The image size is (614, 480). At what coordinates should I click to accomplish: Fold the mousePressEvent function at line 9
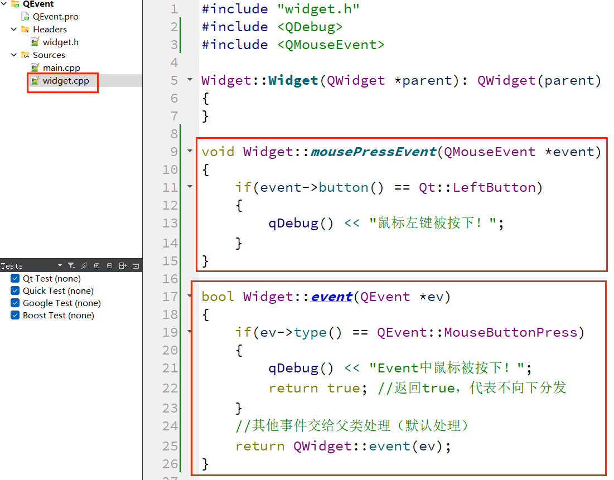pos(190,151)
